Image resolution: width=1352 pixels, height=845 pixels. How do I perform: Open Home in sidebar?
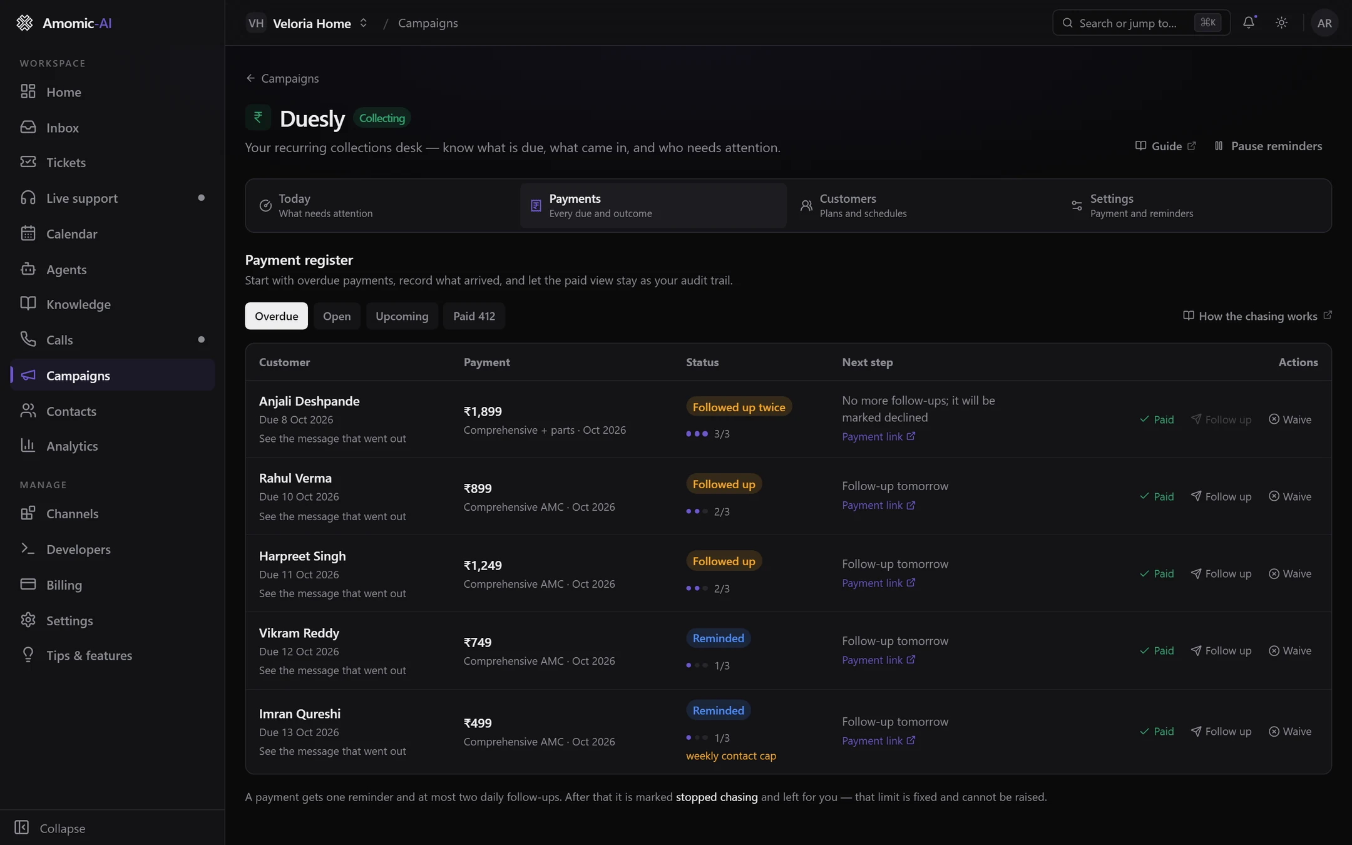[113, 92]
